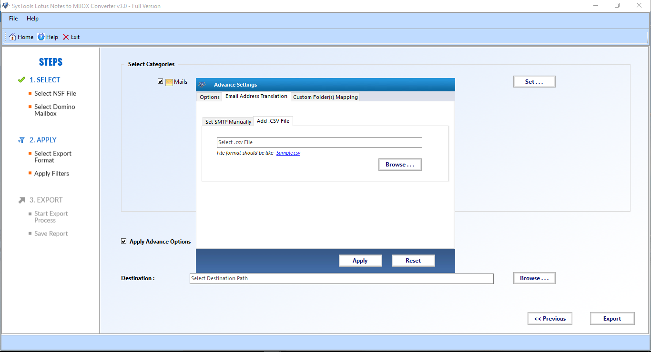Switch to Set SMTP Manually tab
Screen dimensions: 651x352
[x=228, y=122]
